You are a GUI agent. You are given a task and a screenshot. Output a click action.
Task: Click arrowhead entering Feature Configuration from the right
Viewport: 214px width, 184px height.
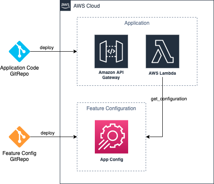point(148,137)
